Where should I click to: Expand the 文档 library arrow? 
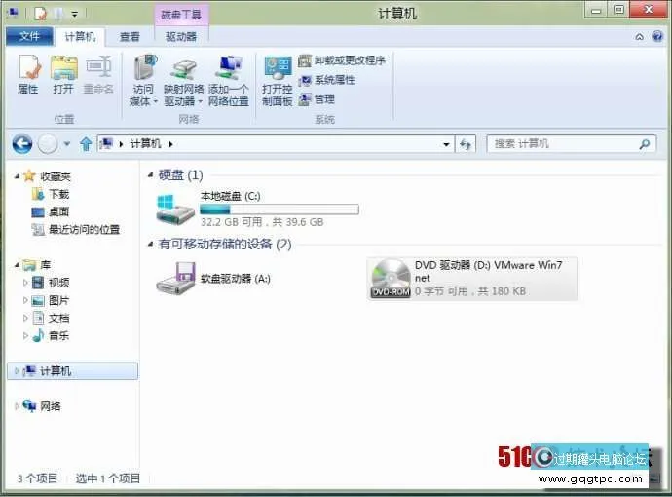(25, 318)
